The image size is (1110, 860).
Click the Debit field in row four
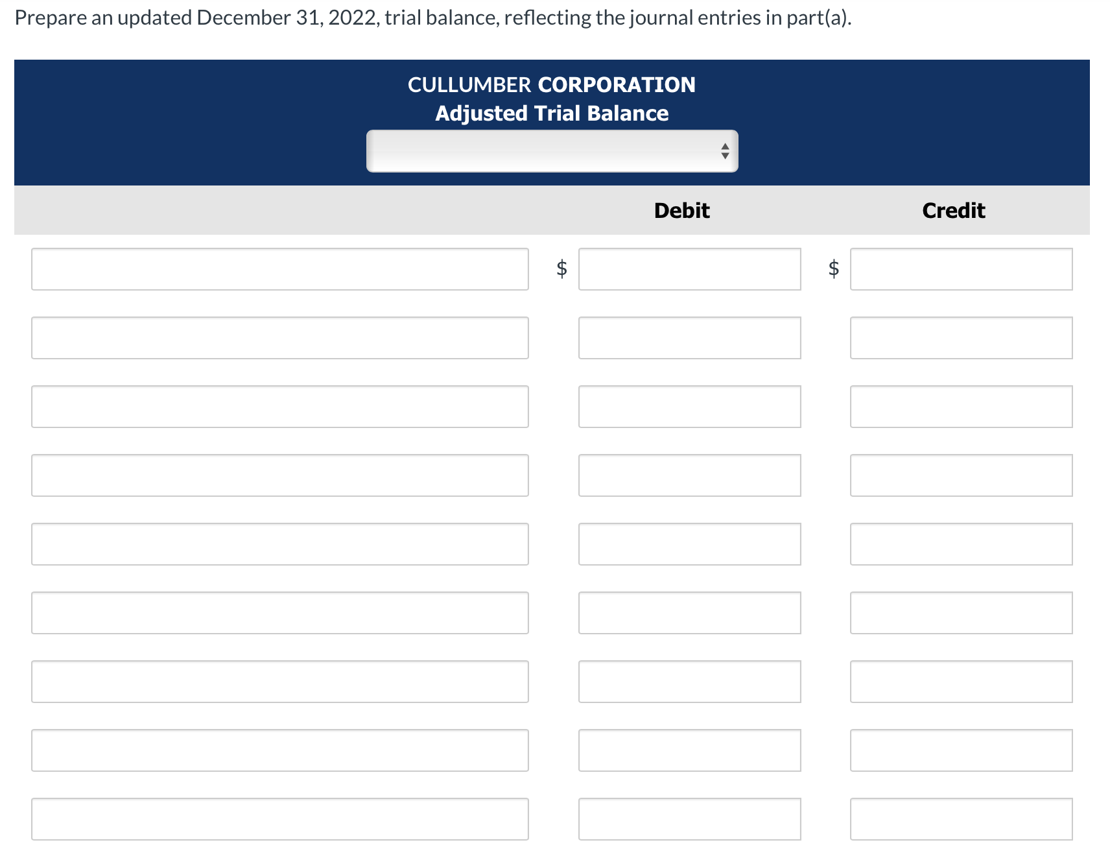point(689,475)
